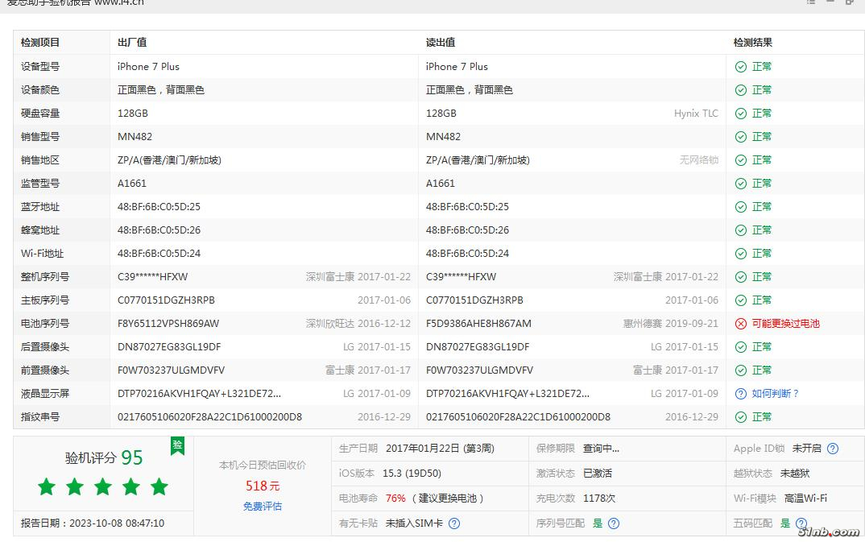This screenshot has height=542, width=865.
Task: Click the red 76% battery life value
Action: click(395, 499)
